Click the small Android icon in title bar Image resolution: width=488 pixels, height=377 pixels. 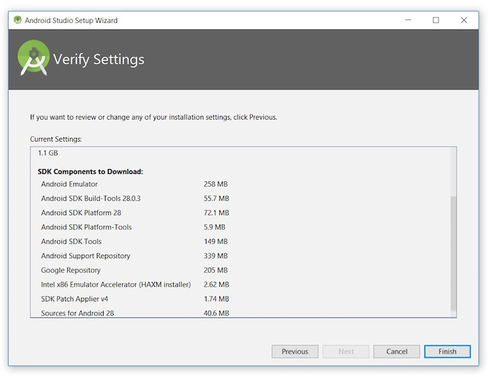point(17,20)
